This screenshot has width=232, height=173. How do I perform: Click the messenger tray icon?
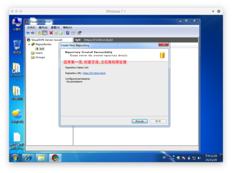[x=179, y=158]
